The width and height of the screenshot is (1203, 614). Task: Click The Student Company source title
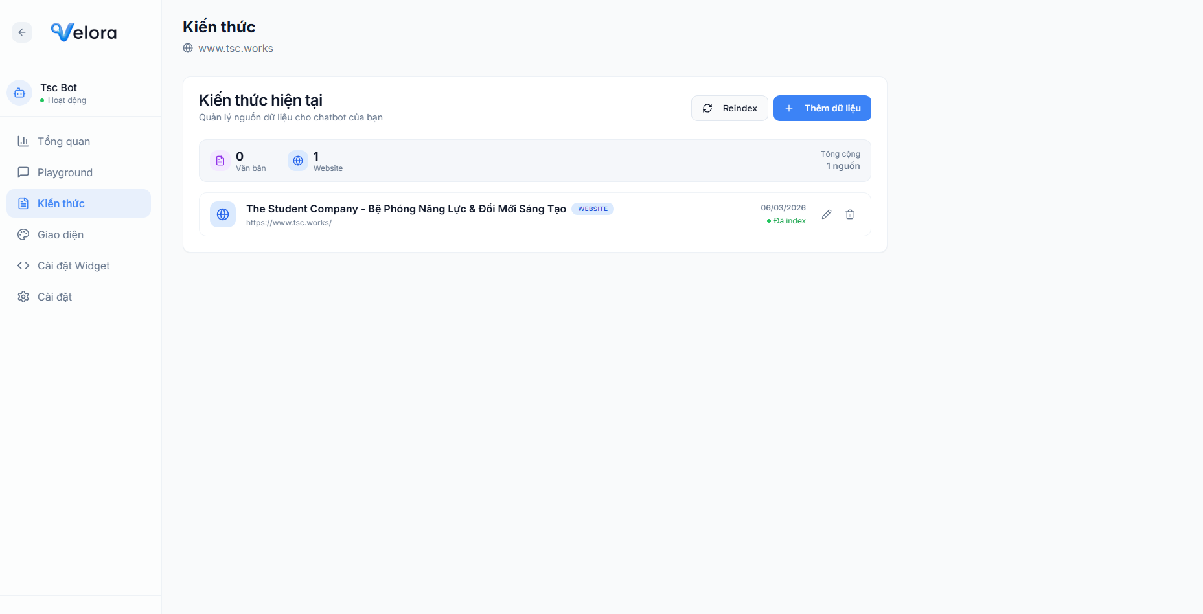pos(406,209)
